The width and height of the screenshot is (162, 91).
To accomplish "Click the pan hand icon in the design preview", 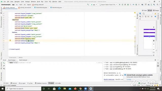I will point(154,41).
